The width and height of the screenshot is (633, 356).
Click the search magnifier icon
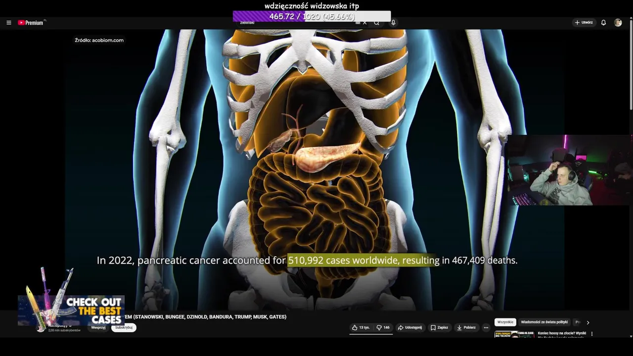point(377,23)
